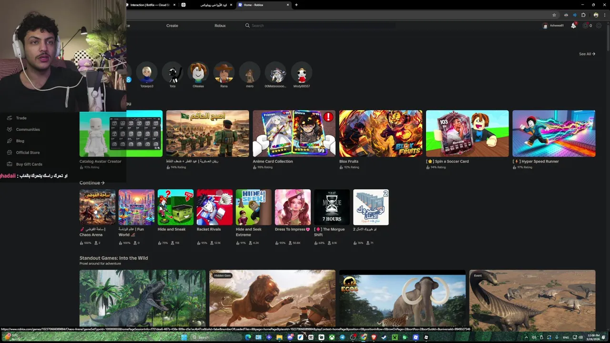Click the Trade sidebar icon

9,118
